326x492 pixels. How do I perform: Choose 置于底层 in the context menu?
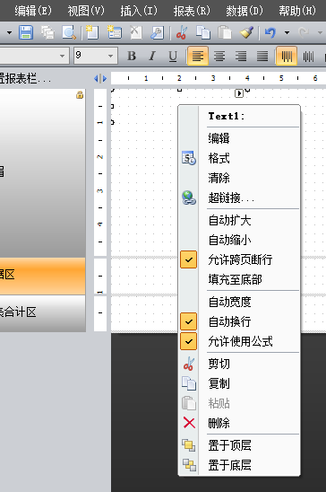[239, 465]
